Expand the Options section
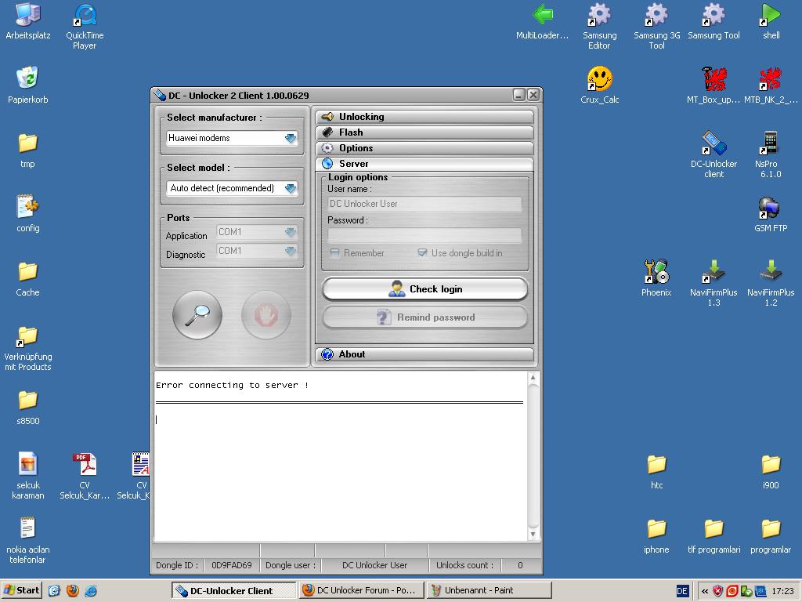The height and width of the screenshot is (602, 802). (x=424, y=148)
